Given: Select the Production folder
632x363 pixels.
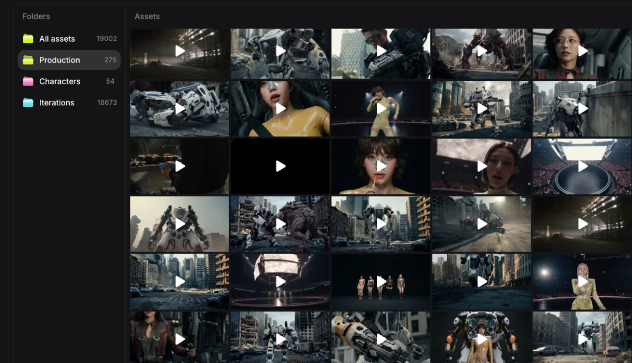Looking at the screenshot, I should [x=69, y=60].
